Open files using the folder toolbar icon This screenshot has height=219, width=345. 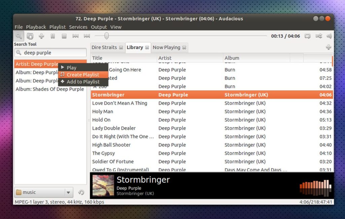click(30, 36)
